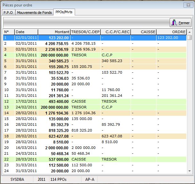Click the C.C.P/C.REC column header

[116, 32]
